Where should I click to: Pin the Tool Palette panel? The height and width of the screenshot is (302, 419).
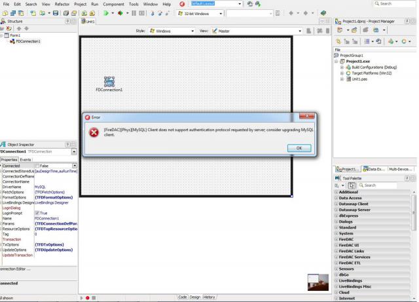(407, 178)
